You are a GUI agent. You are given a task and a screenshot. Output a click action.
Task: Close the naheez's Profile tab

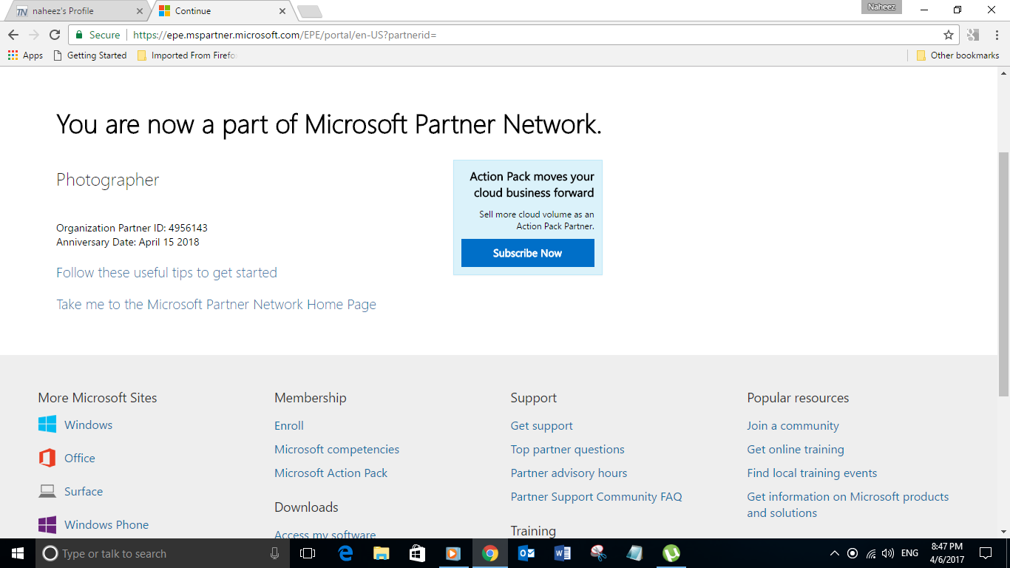pos(140,11)
